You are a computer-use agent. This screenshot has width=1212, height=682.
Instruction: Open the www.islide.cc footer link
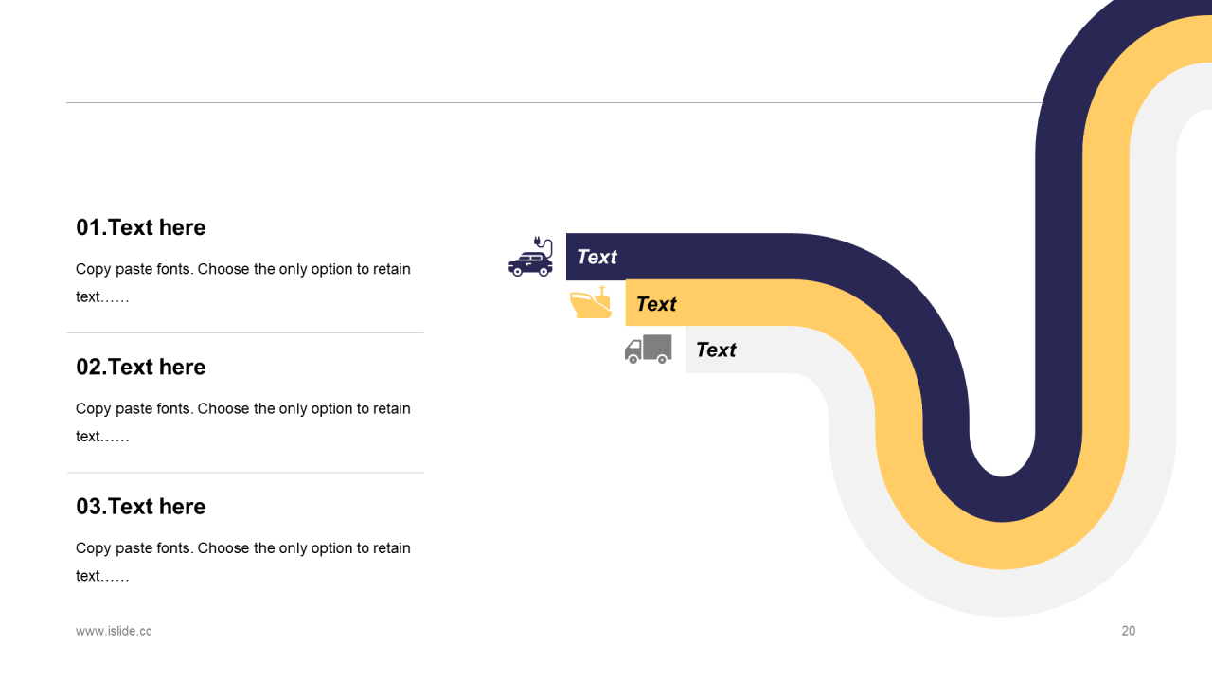pyautogui.click(x=114, y=631)
